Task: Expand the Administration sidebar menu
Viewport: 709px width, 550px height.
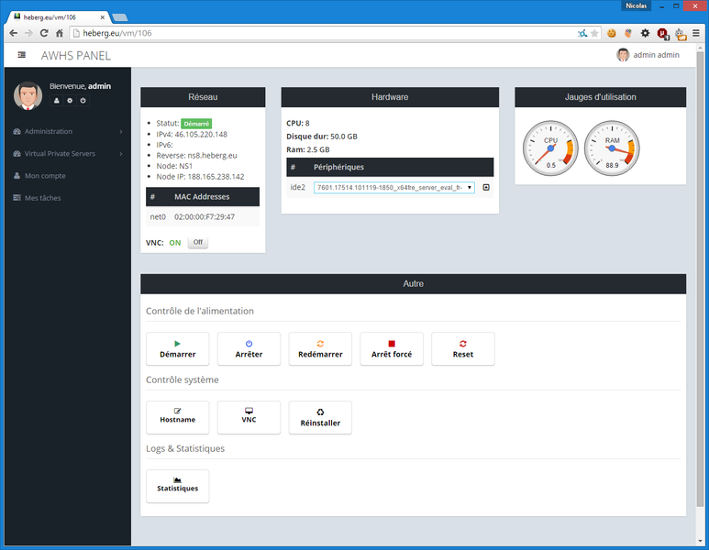Action: coord(66,131)
